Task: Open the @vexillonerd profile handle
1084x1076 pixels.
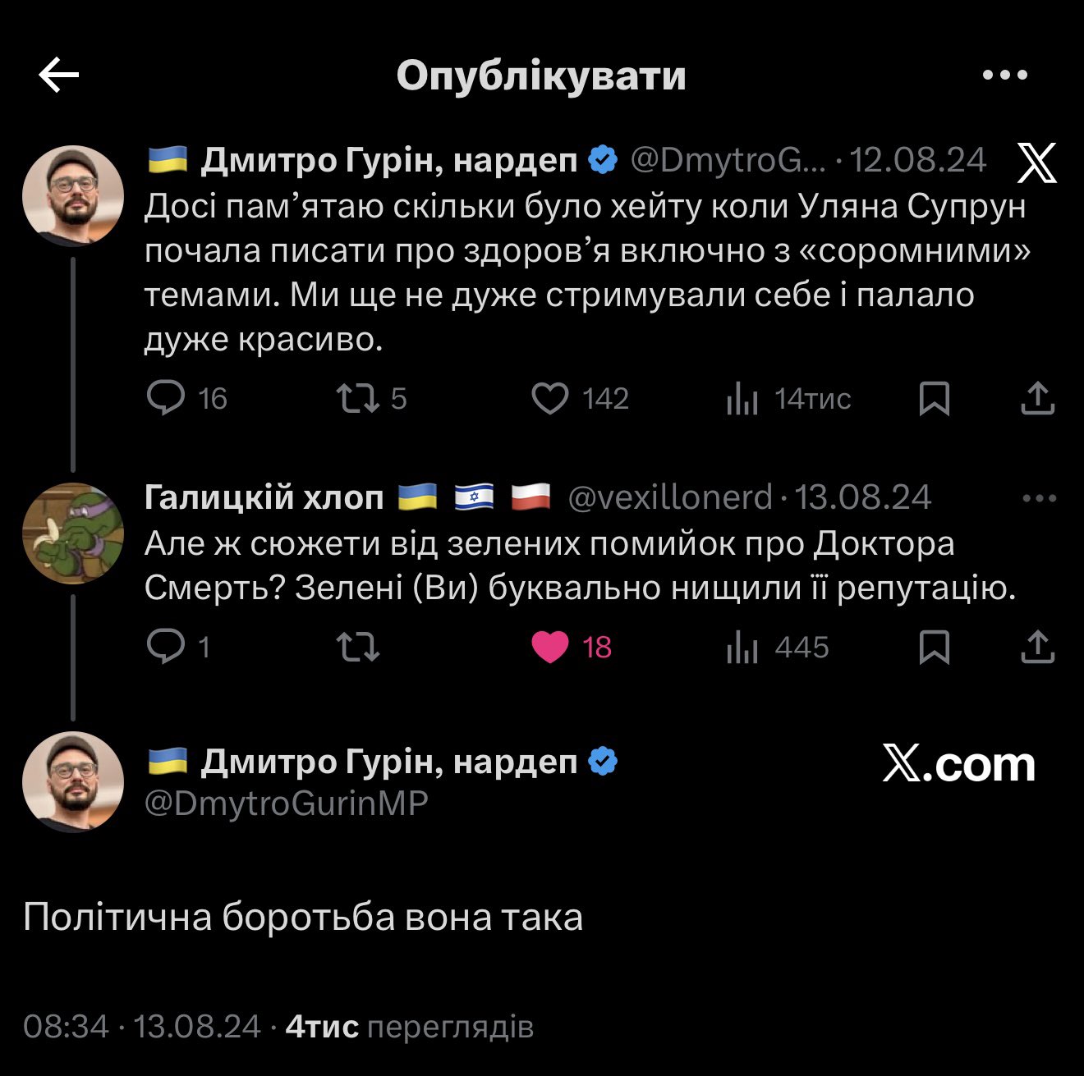Action: (669, 497)
